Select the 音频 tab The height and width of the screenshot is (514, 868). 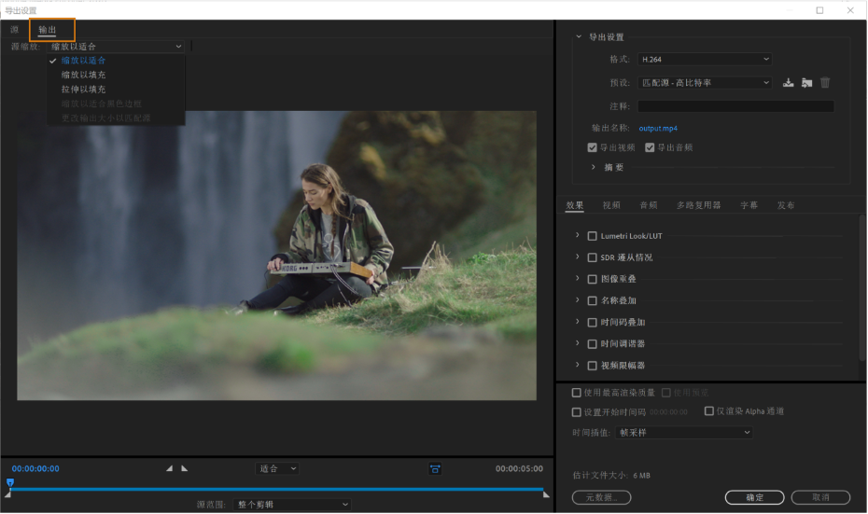pos(649,205)
